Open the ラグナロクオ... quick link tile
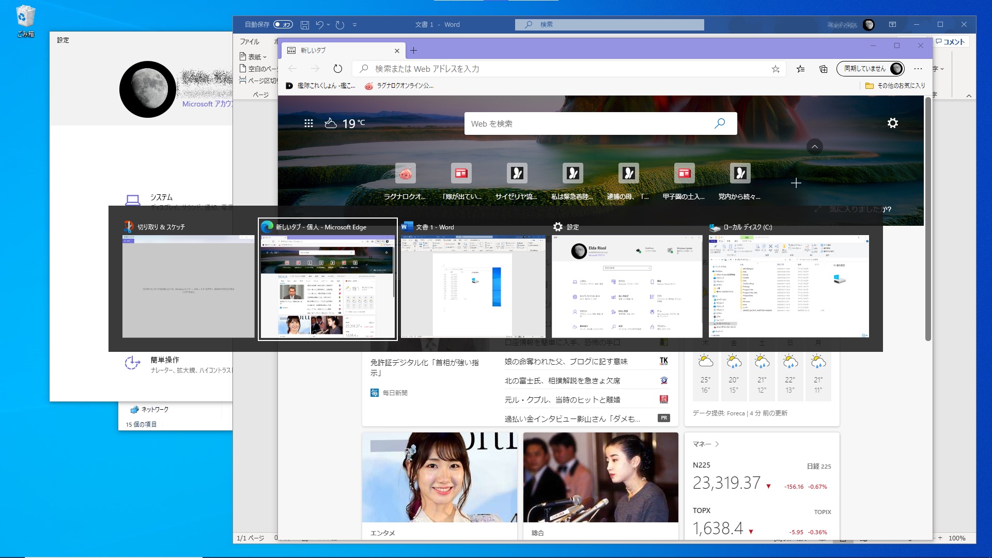 click(405, 182)
